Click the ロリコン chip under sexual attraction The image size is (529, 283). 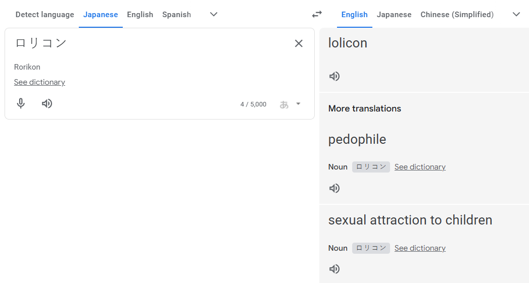371,248
